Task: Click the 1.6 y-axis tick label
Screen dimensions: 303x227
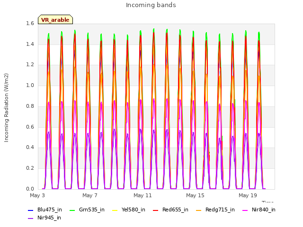Action: 30,23
